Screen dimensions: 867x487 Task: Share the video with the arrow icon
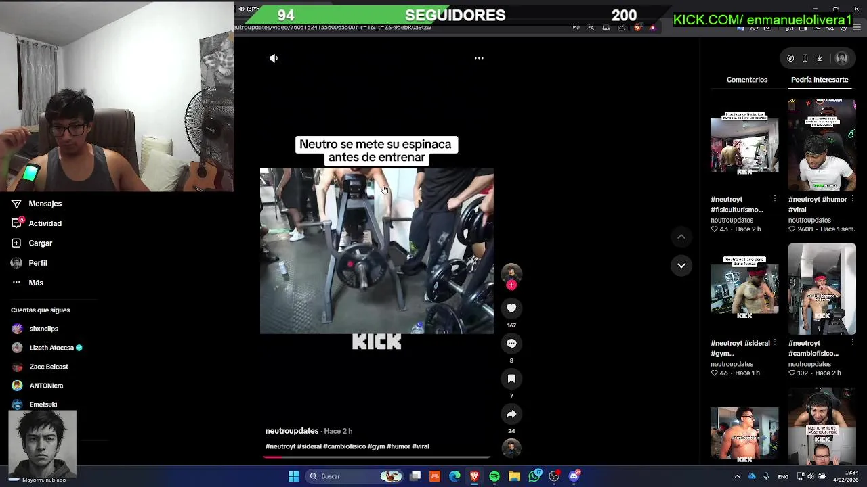click(511, 414)
